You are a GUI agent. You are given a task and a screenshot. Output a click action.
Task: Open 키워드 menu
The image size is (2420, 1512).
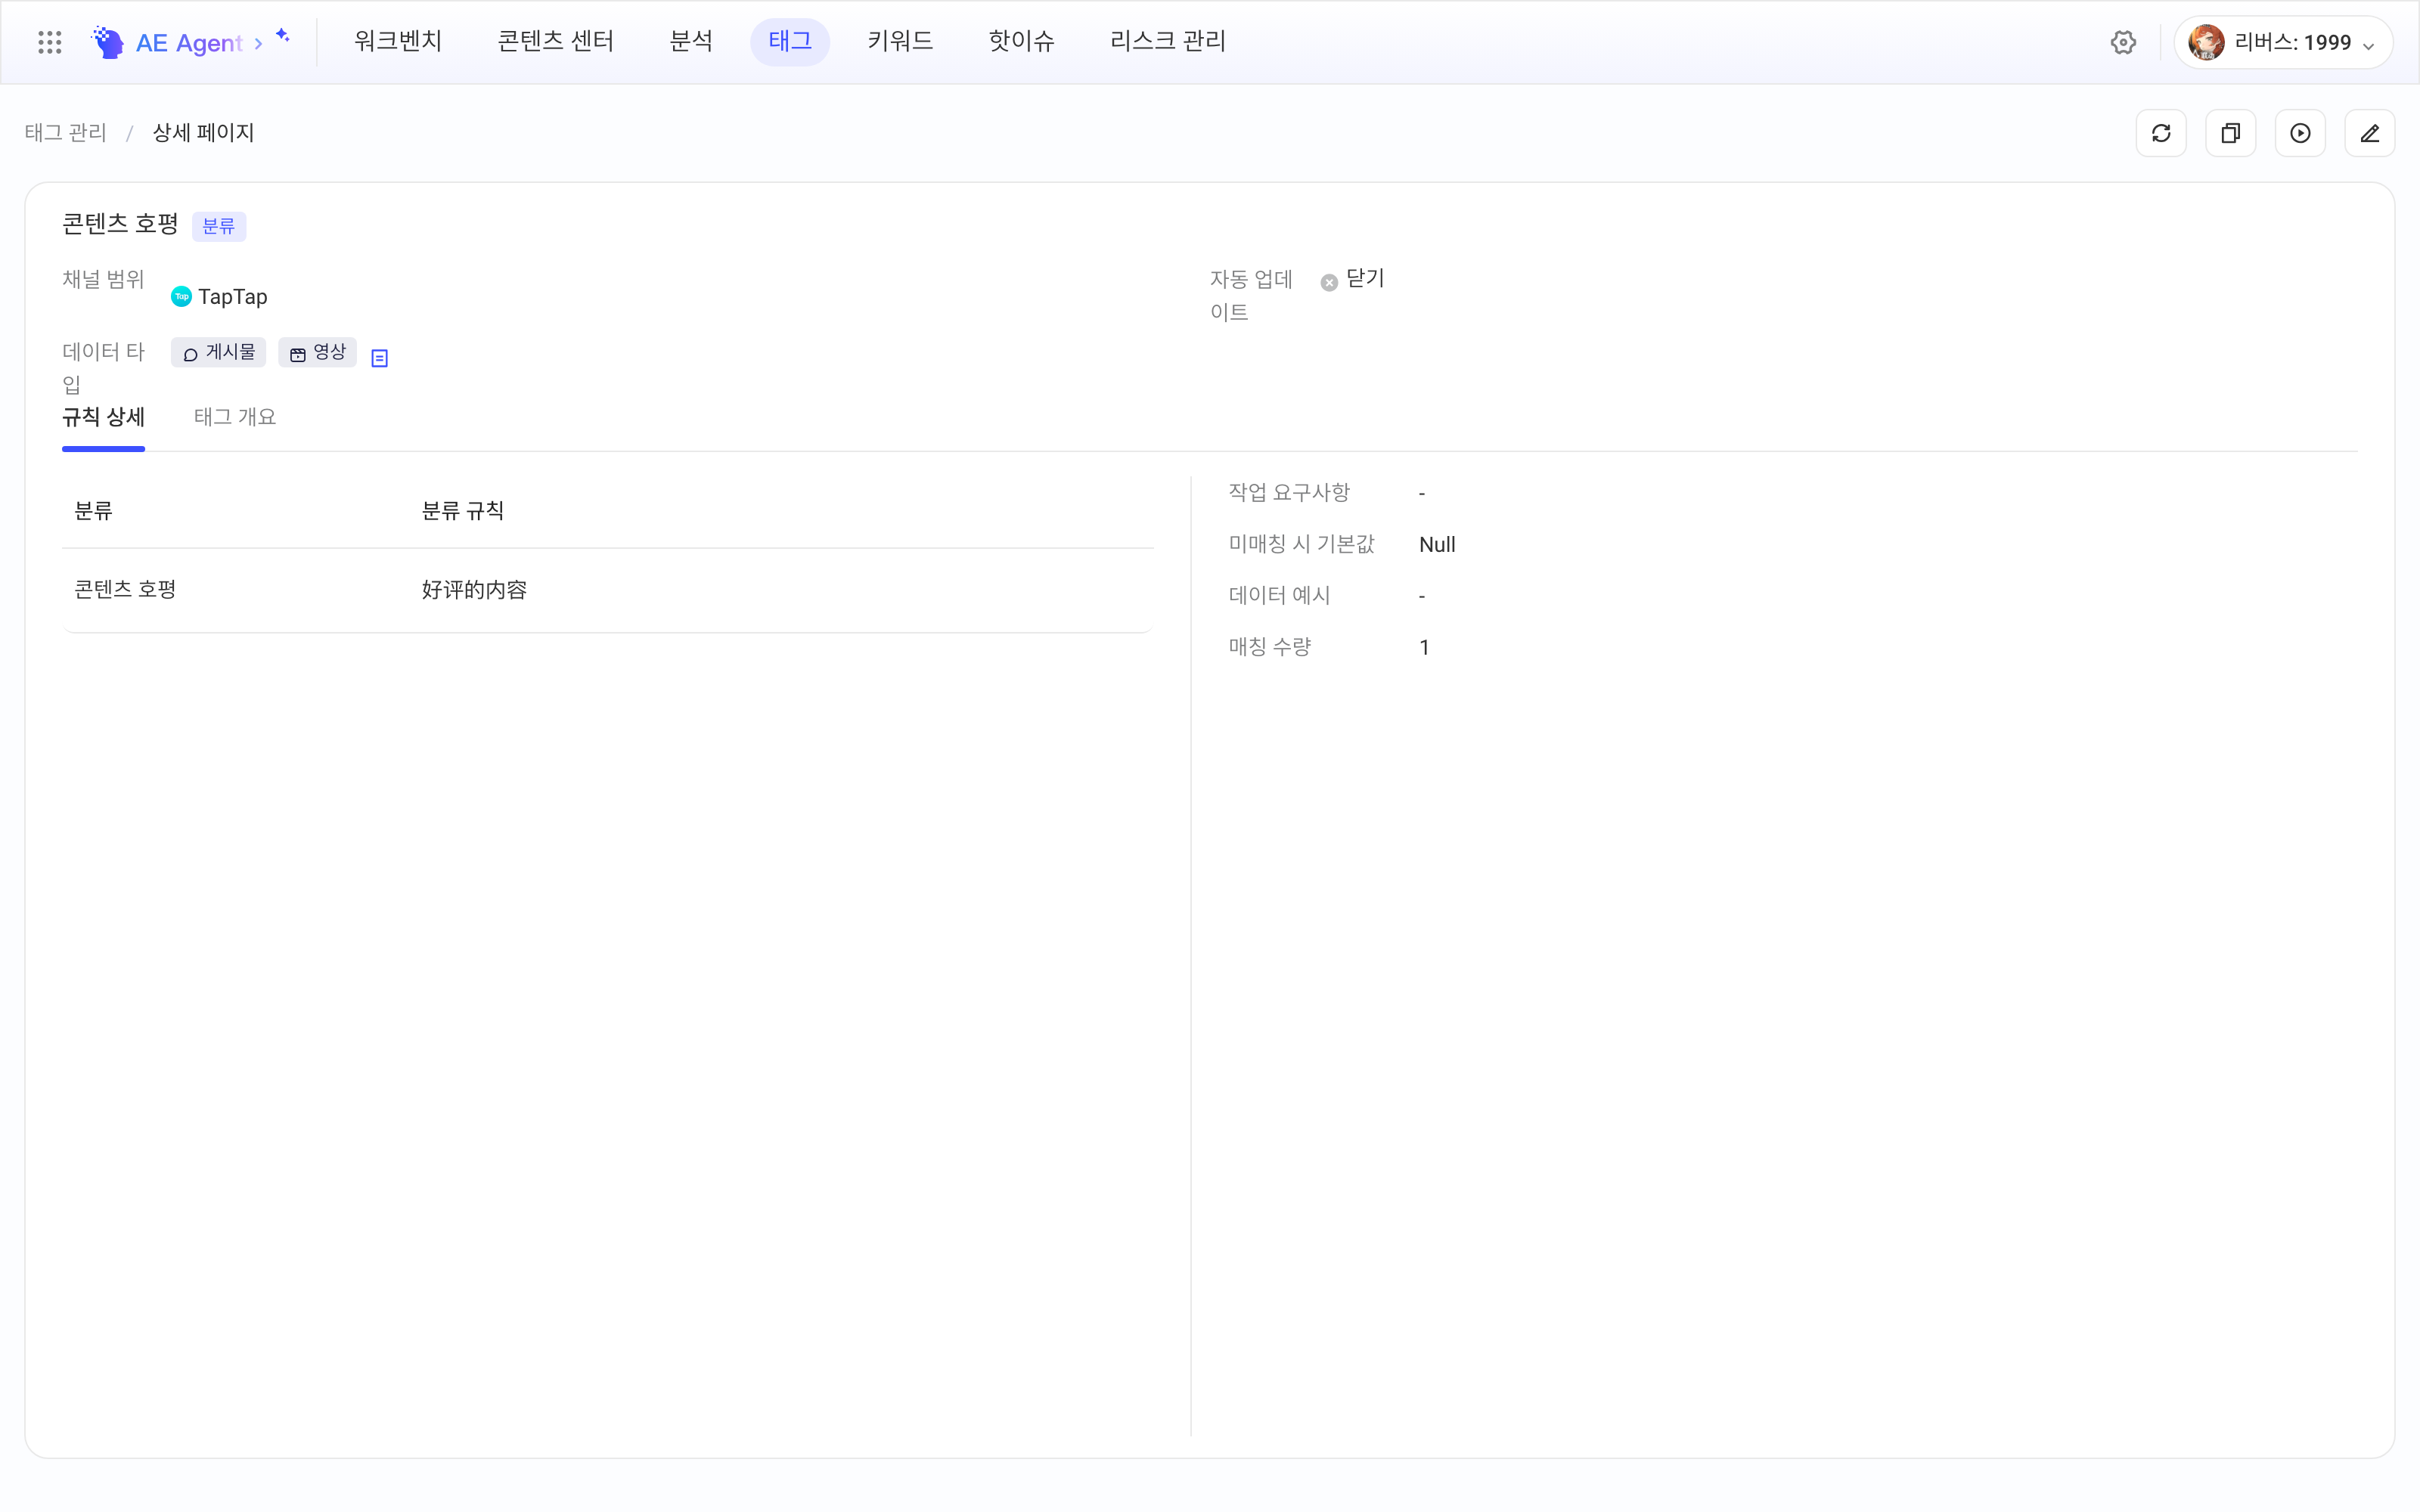[x=900, y=41]
